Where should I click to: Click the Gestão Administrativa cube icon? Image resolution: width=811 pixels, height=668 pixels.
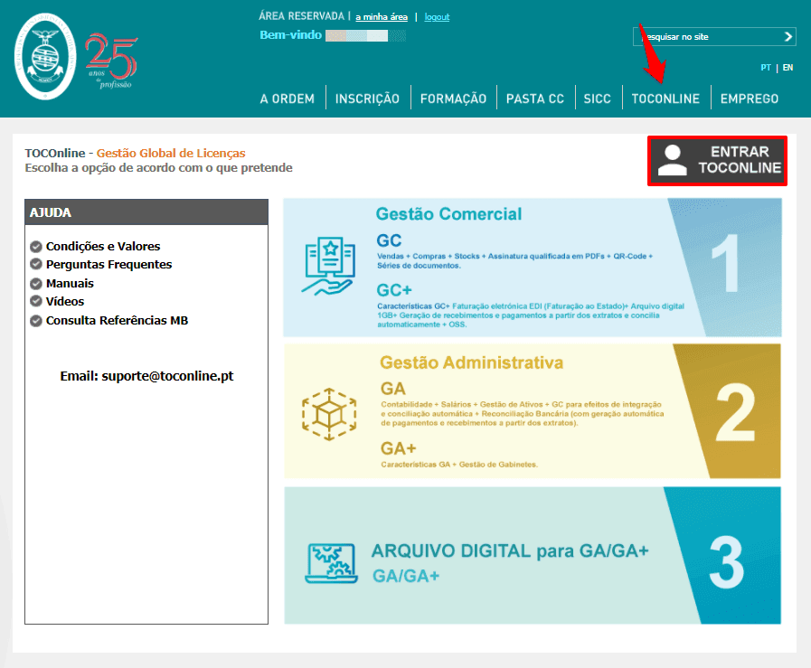point(325,411)
